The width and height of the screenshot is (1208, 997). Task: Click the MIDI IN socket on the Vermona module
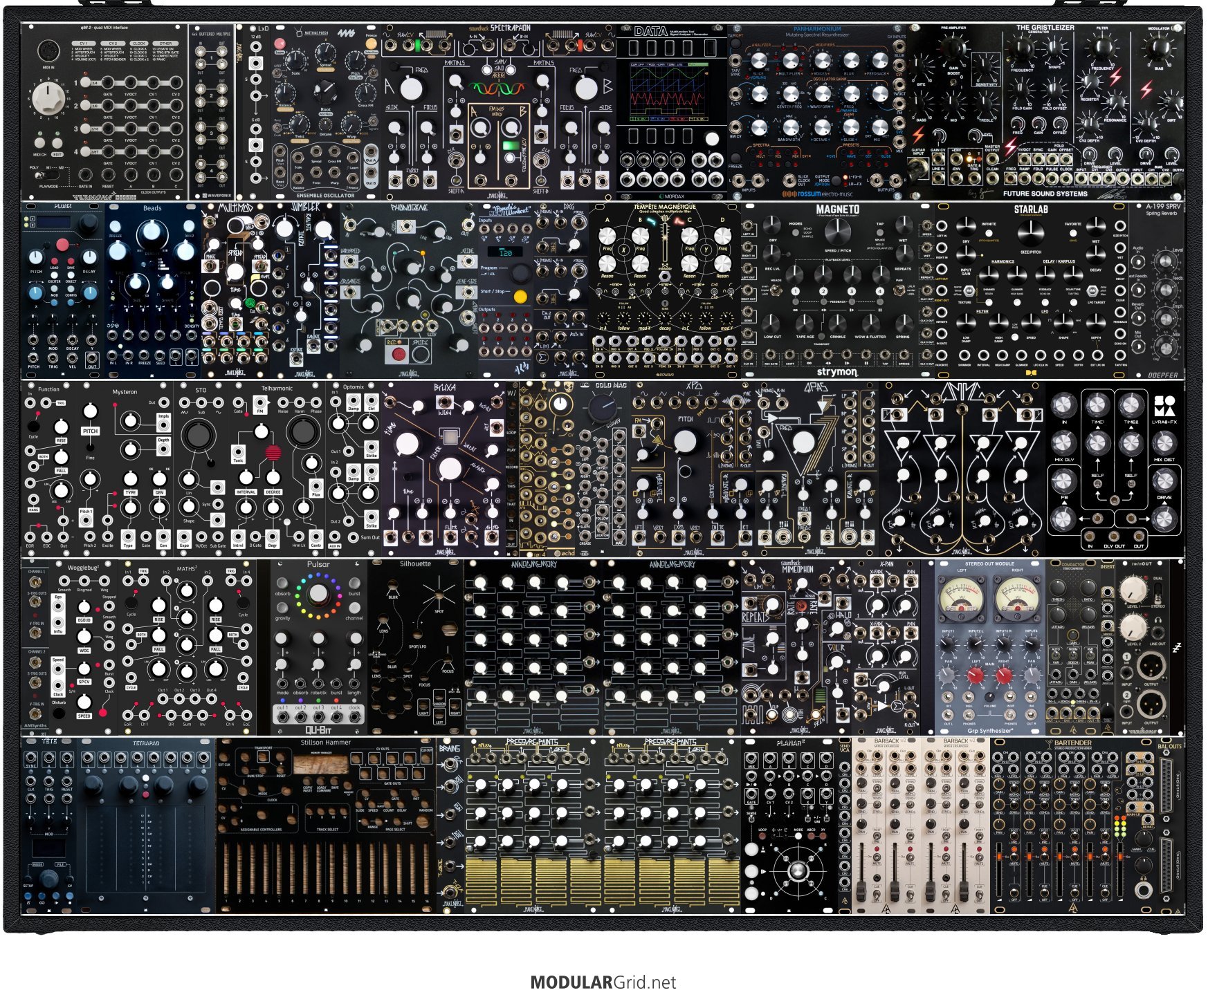tap(48, 52)
